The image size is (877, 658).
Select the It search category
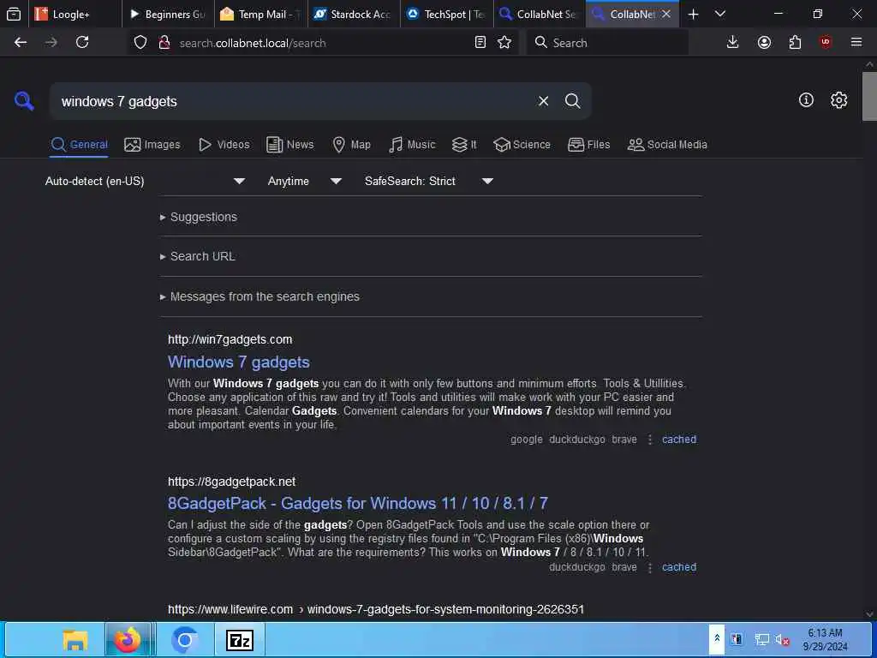tap(464, 145)
